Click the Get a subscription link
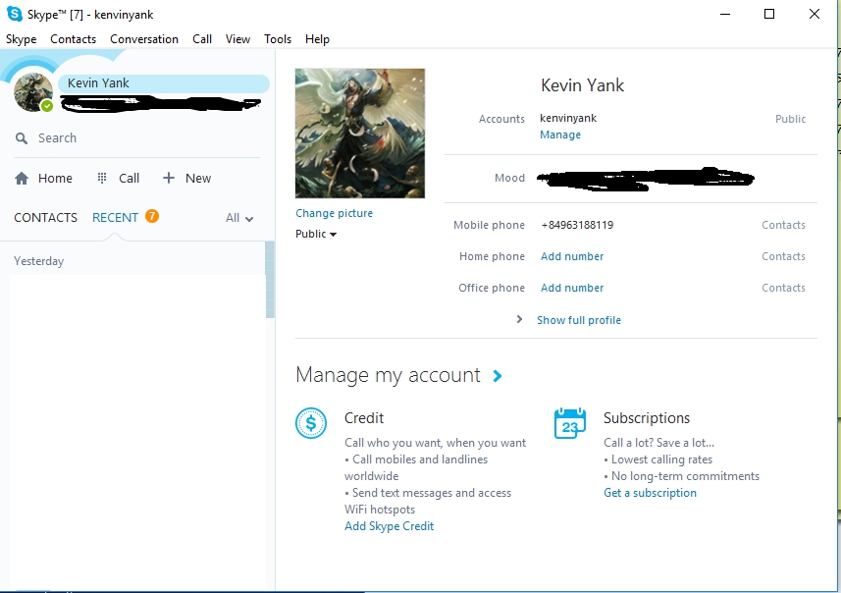Viewport: 841px width, 593px height. (650, 493)
